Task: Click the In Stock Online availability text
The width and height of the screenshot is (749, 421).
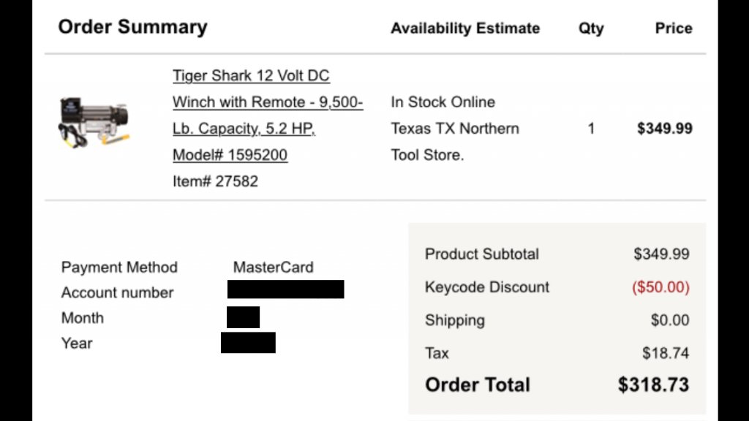Action: pyautogui.click(x=443, y=102)
